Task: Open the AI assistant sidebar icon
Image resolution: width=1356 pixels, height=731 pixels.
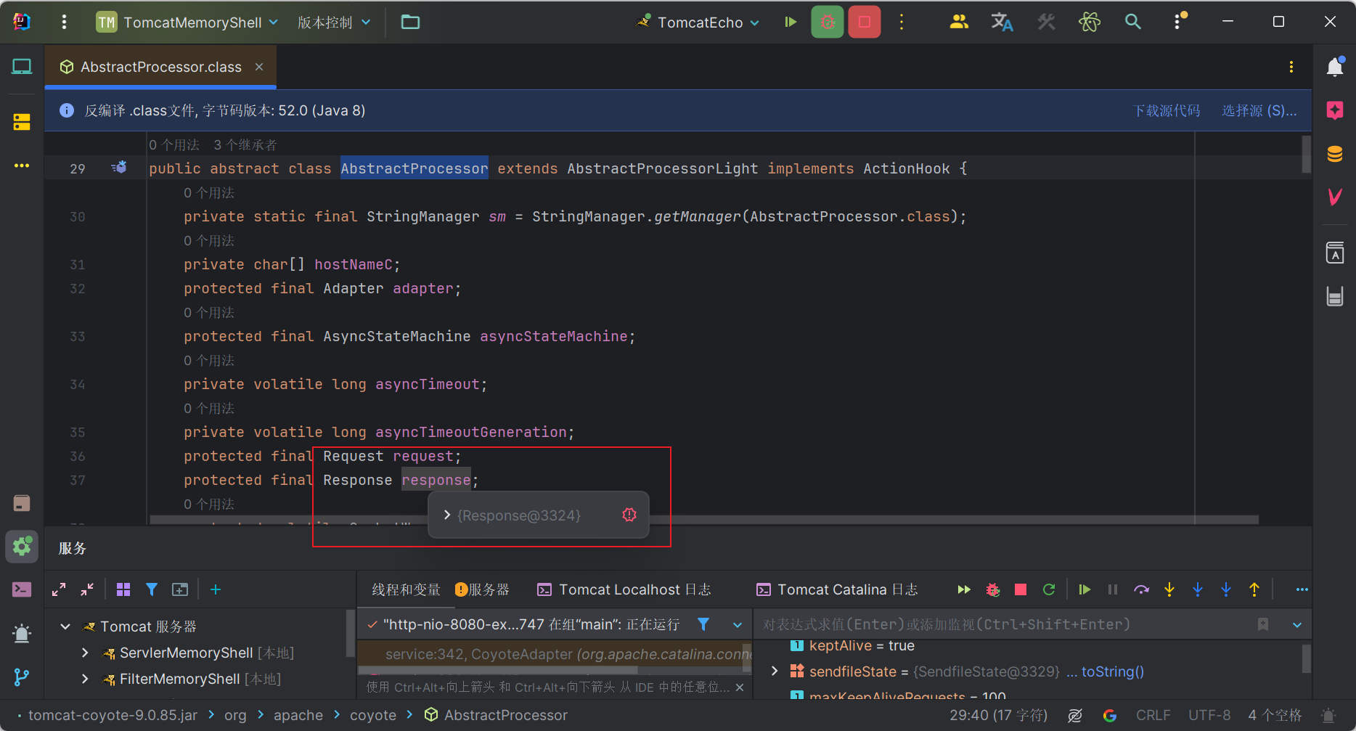Action: click(1335, 110)
